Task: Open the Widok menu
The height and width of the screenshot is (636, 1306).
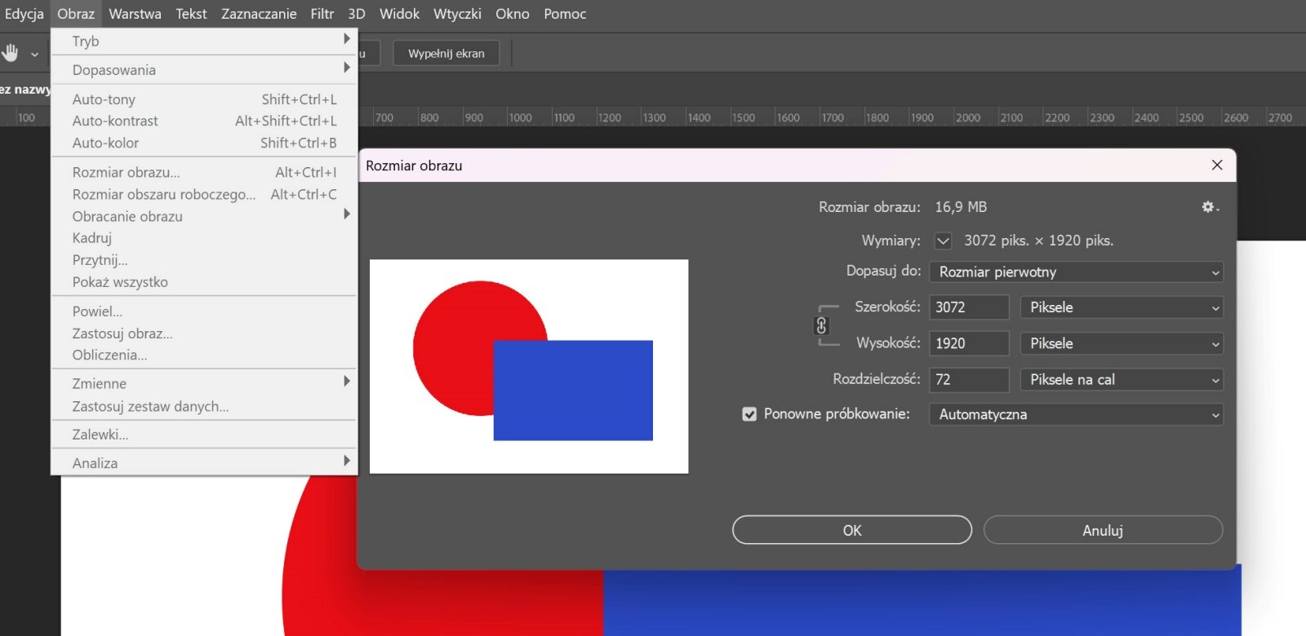Action: click(x=399, y=14)
